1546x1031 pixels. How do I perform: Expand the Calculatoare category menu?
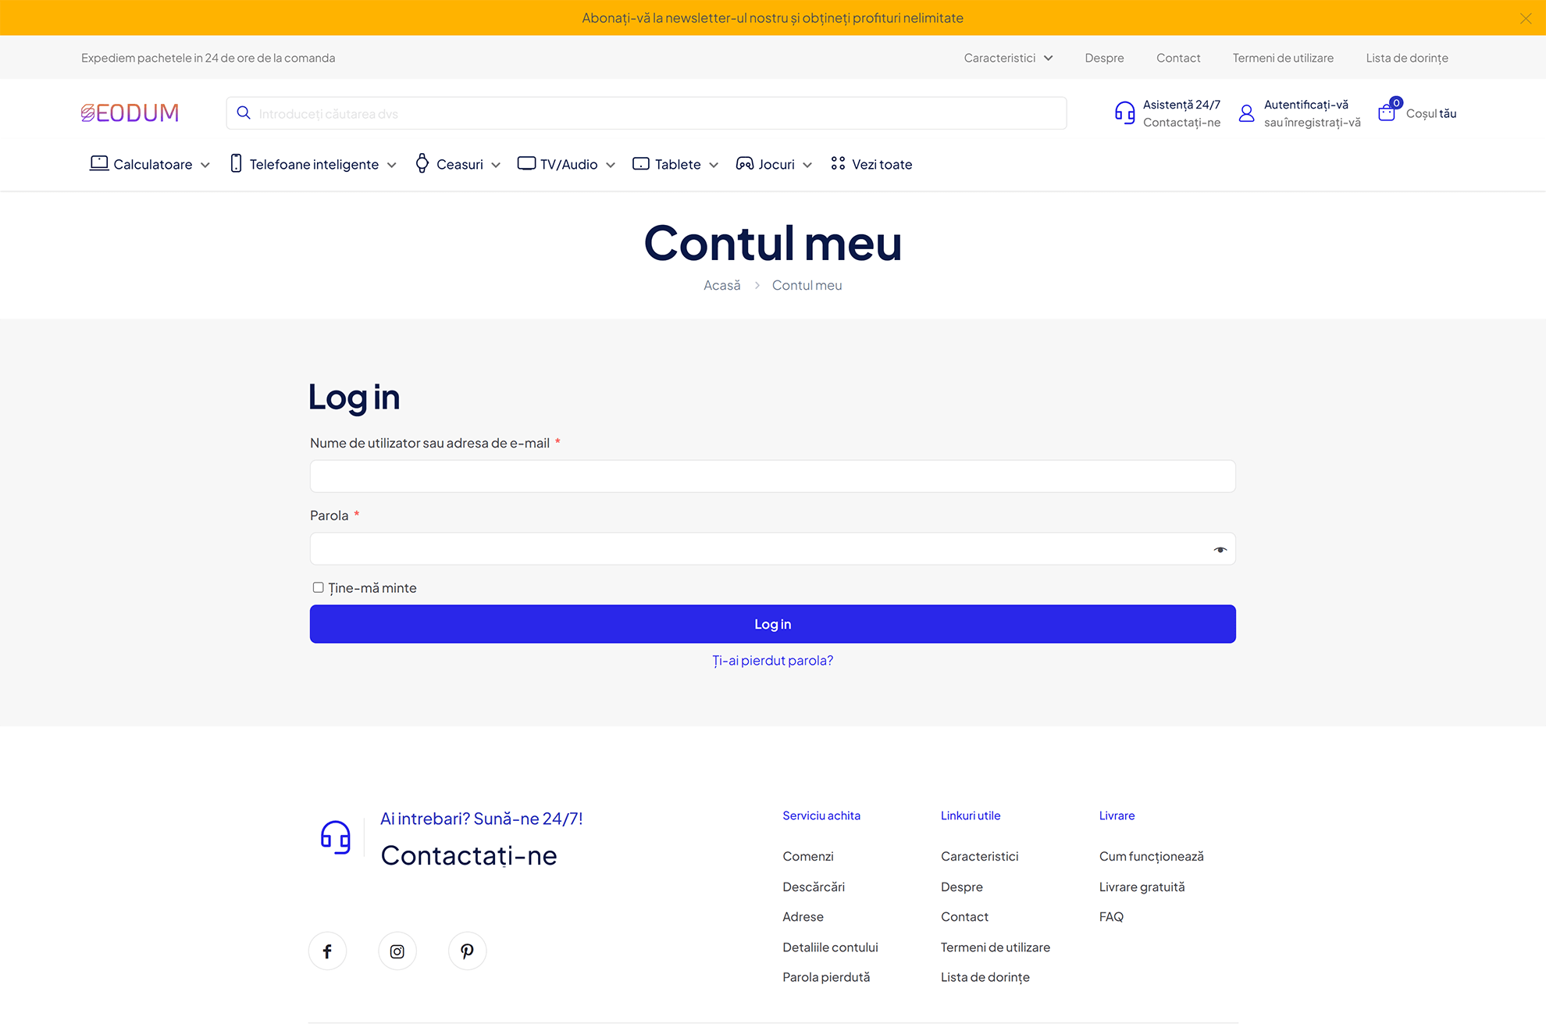click(x=150, y=164)
